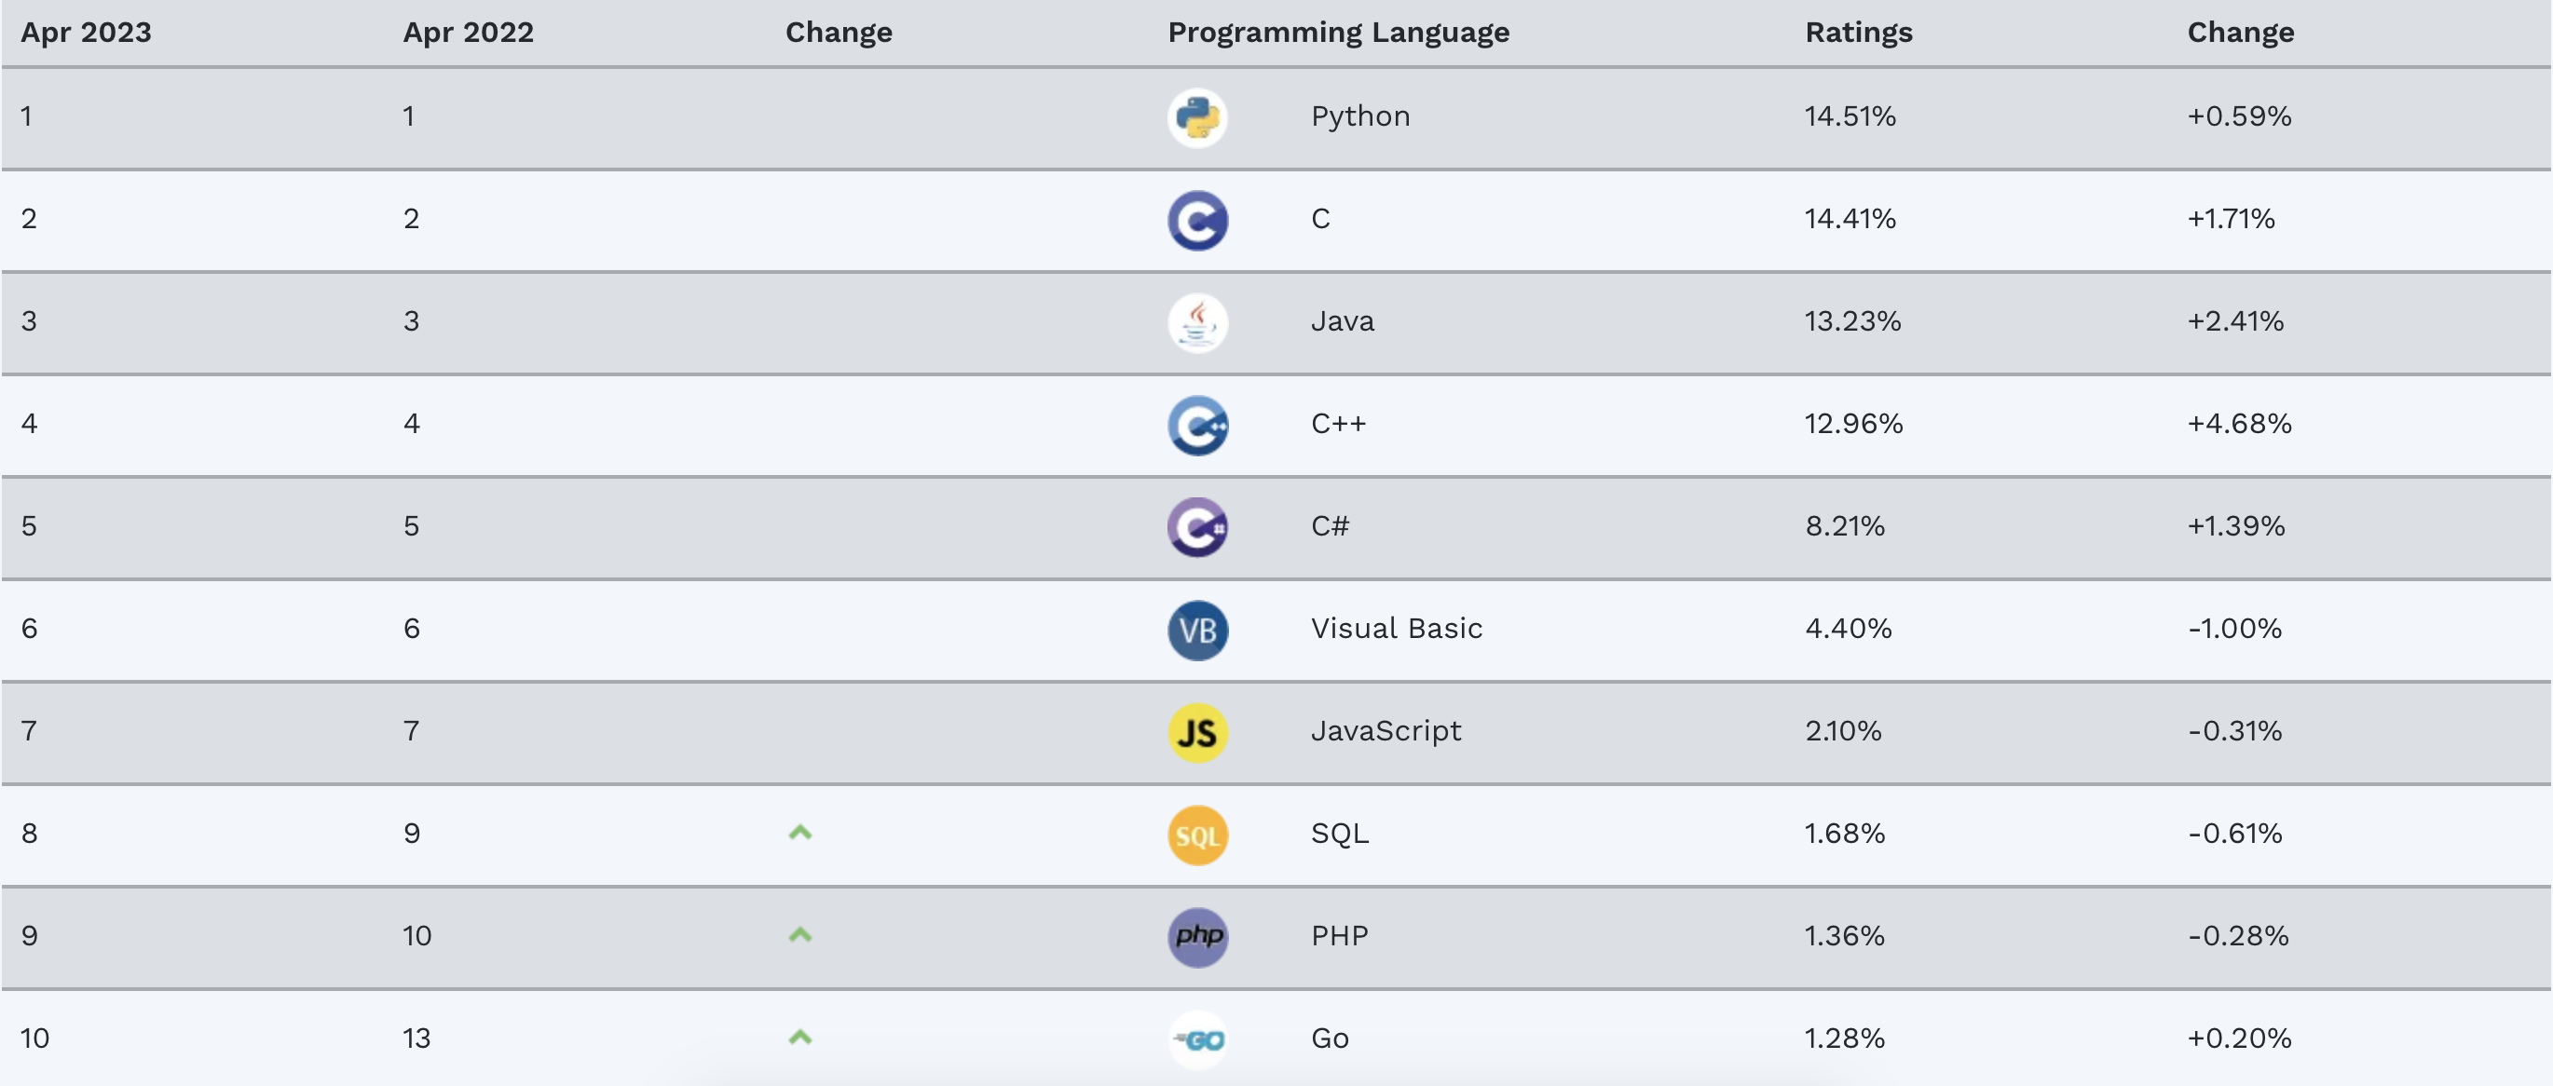The width and height of the screenshot is (2553, 1086).
Task: Click the Apr 2022 column header
Action: point(468,33)
